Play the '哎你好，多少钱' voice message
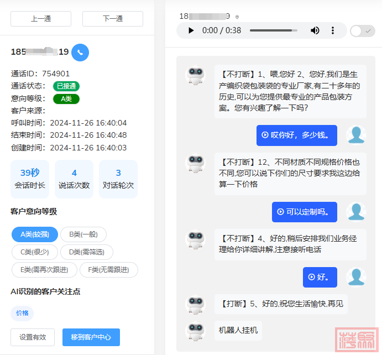The width and height of the screenshot is (382, 355). [x=265, y=135]
